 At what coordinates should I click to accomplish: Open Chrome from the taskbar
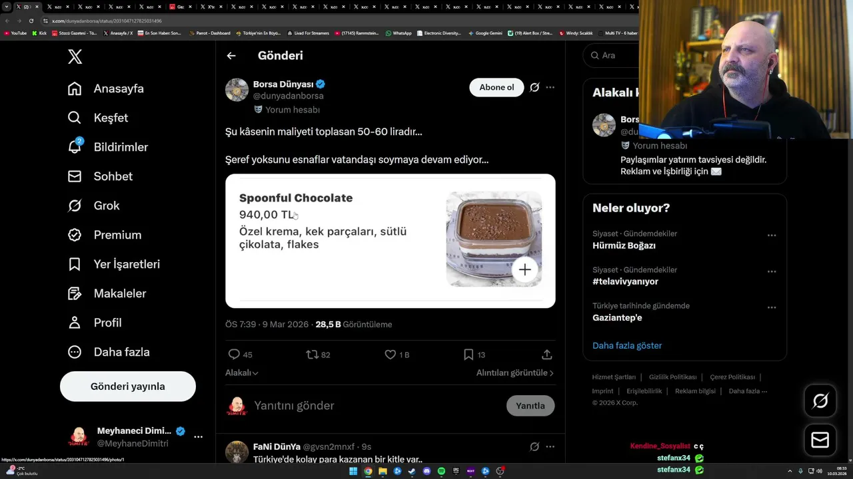pos(368,471)
